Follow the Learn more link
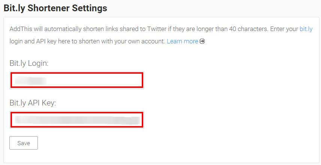Image resolution: width=321 pixels, height=165 pixels. [182, 42]
